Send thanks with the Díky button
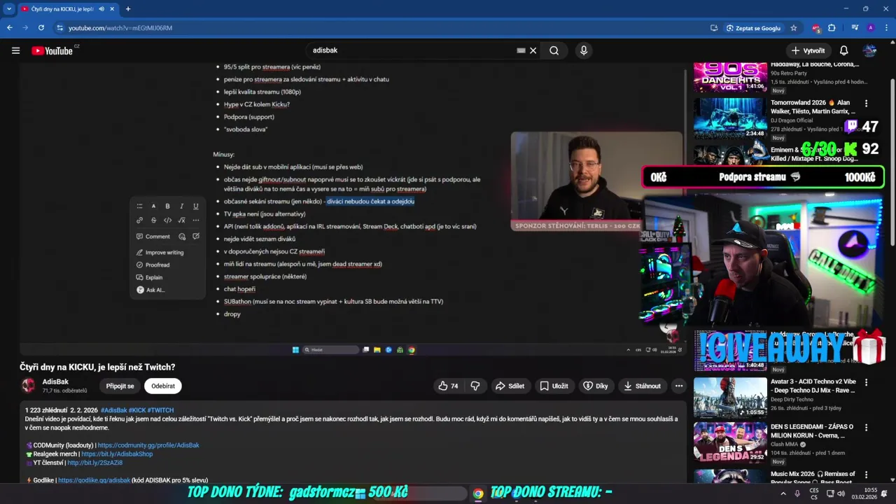The image size is (896, 504). pos(596,386)
